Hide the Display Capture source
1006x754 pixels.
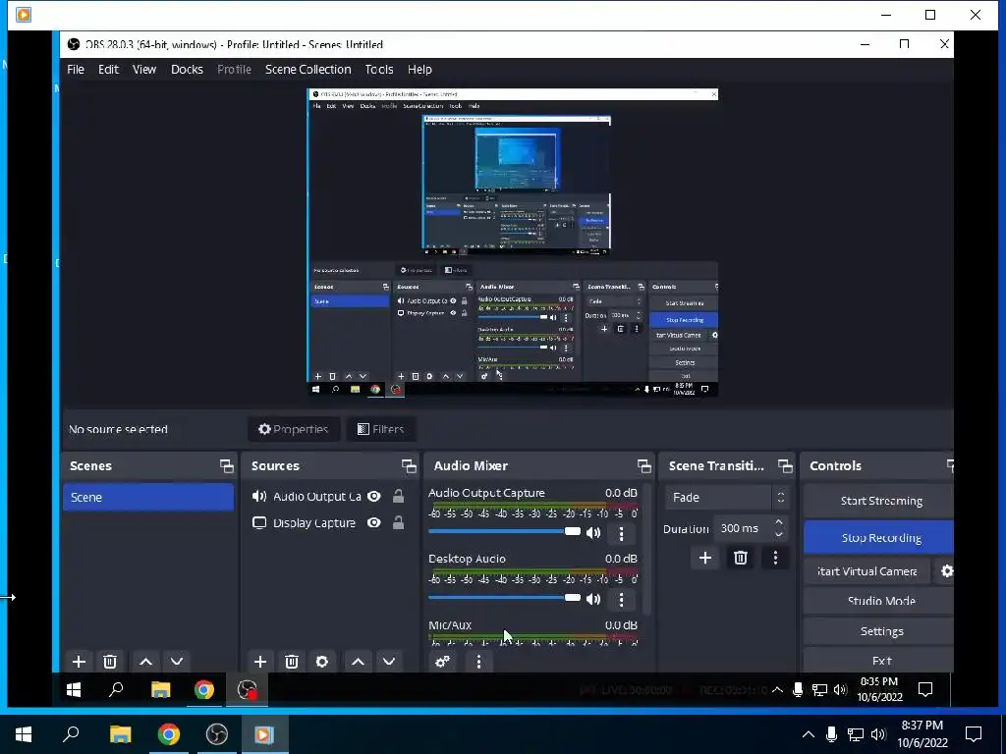point(374,523)
